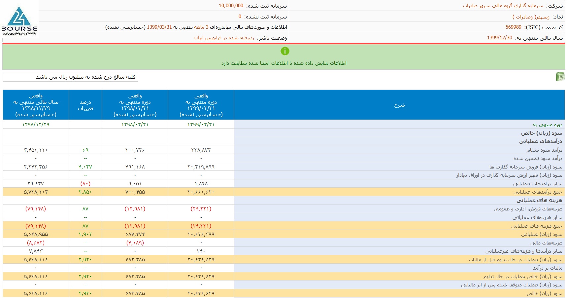
Task: Click fiscal year end date 1399/12/30
Action: pos(499,38)
